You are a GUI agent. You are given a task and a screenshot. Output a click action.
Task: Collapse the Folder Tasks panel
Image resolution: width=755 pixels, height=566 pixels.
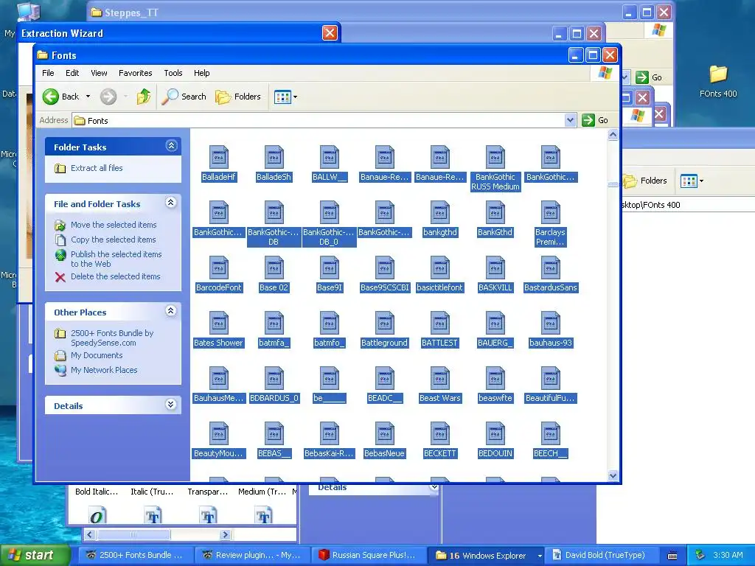coord(171,146)
